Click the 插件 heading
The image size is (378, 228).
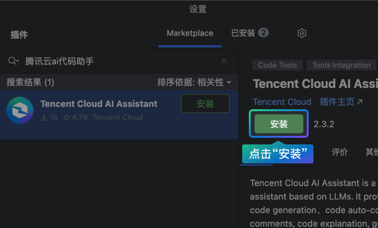click(x=19, y=35)
